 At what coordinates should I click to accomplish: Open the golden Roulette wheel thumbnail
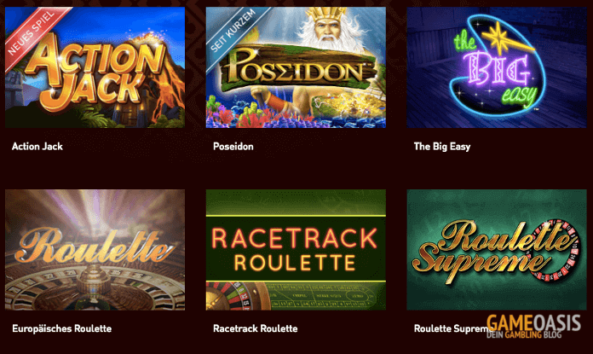click(95, 250)
